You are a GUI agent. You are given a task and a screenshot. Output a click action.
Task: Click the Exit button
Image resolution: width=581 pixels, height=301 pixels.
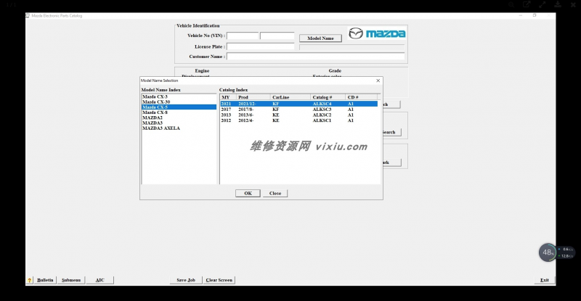coord(544,280)
